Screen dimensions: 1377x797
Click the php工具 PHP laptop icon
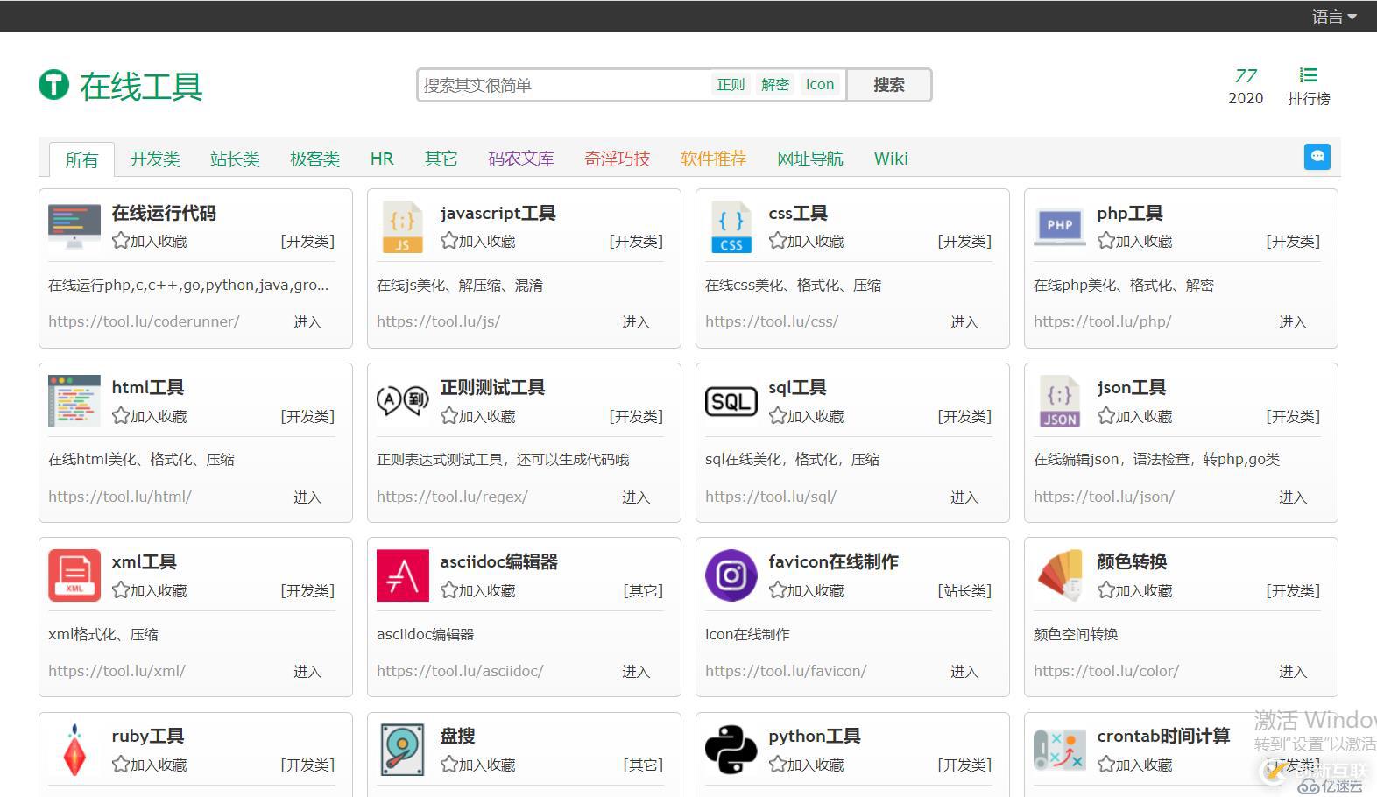point(1060,227)
